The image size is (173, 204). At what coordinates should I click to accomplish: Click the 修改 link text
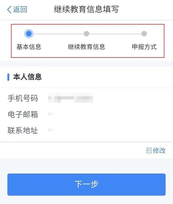click(x=159, y=150)
